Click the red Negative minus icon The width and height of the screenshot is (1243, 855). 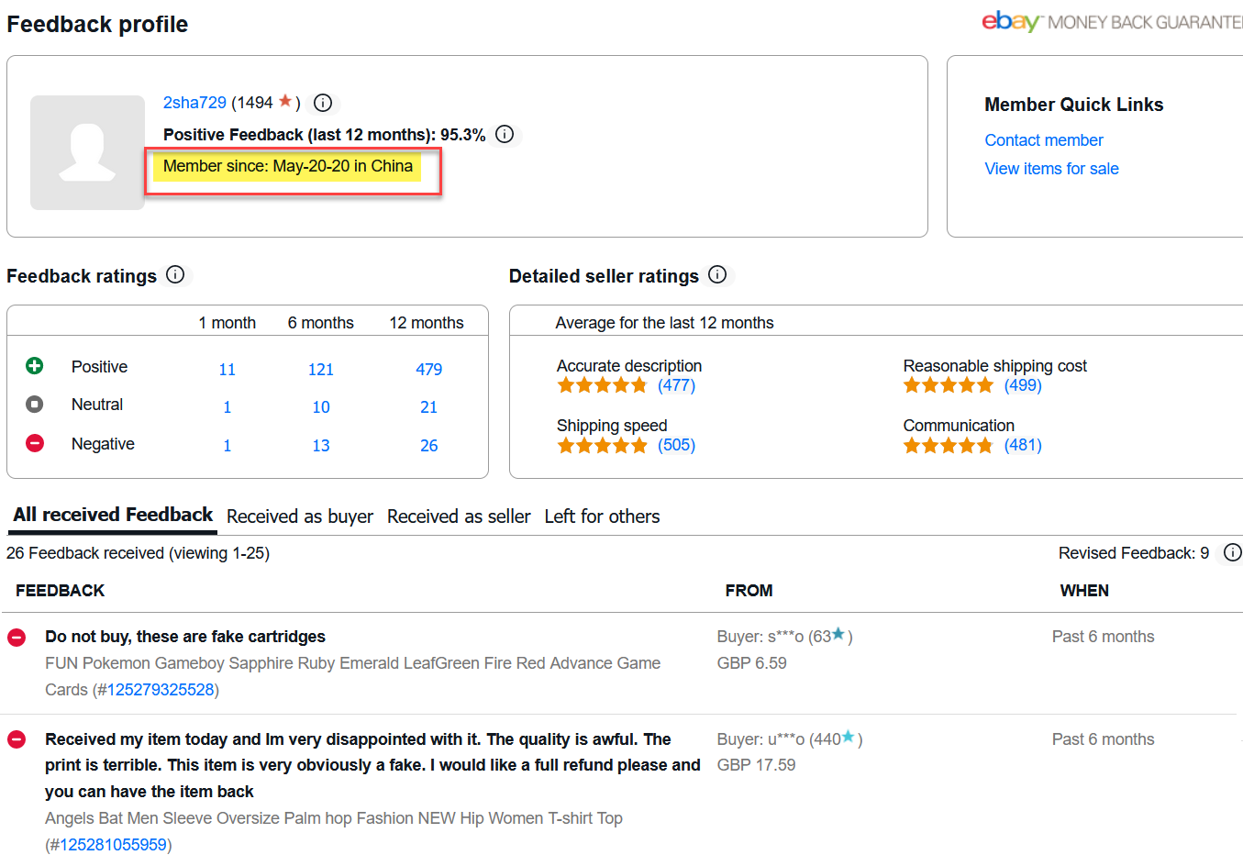[x=35, y=443]
